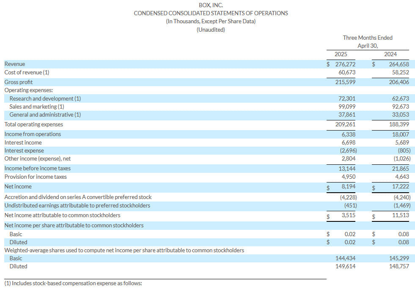Select the 'Gross profit' row label

point(19,82)
